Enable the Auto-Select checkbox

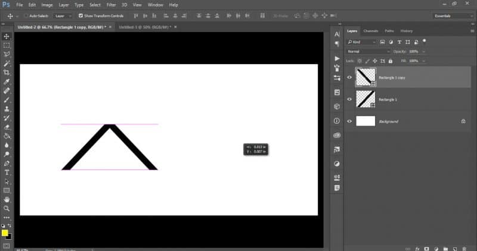tap(26, 15)
